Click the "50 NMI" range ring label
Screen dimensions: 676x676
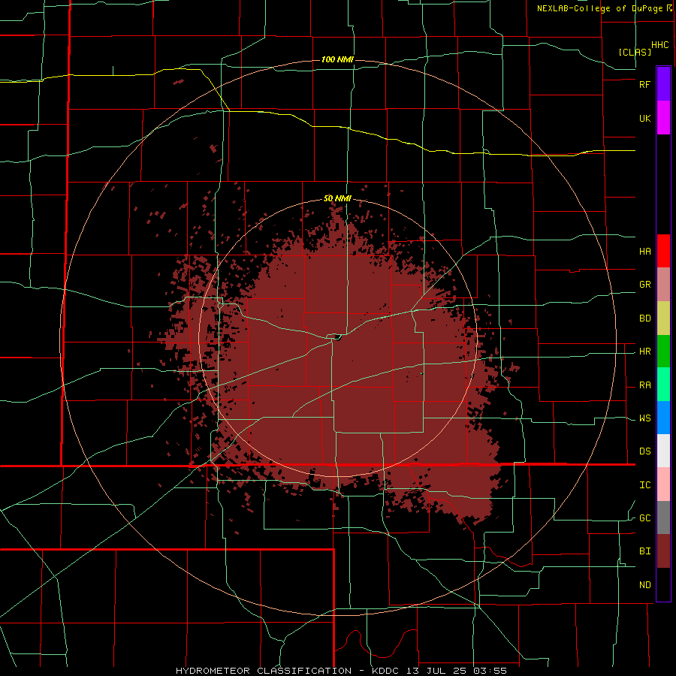(337, 199)
